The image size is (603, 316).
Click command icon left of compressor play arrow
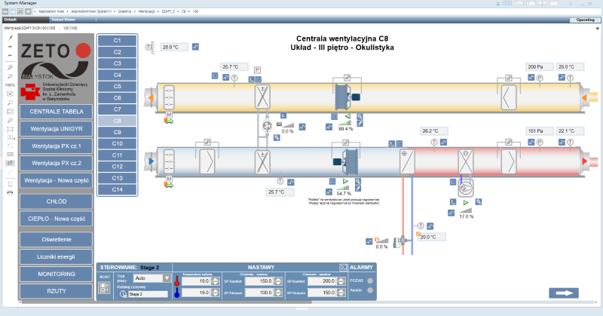click(453, 201)
